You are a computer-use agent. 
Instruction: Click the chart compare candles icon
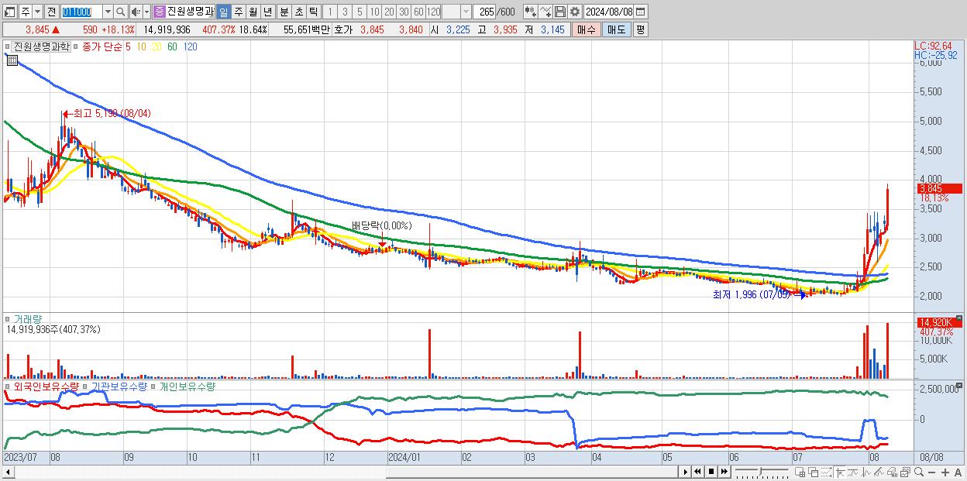tap(531, 12)
